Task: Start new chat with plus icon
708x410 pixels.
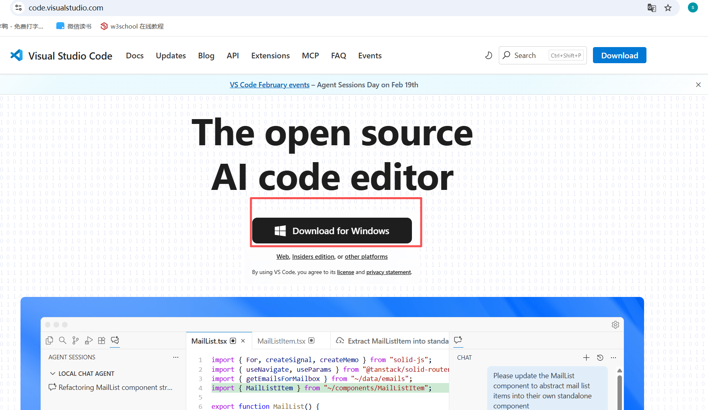Action: (x=586, y=357)
